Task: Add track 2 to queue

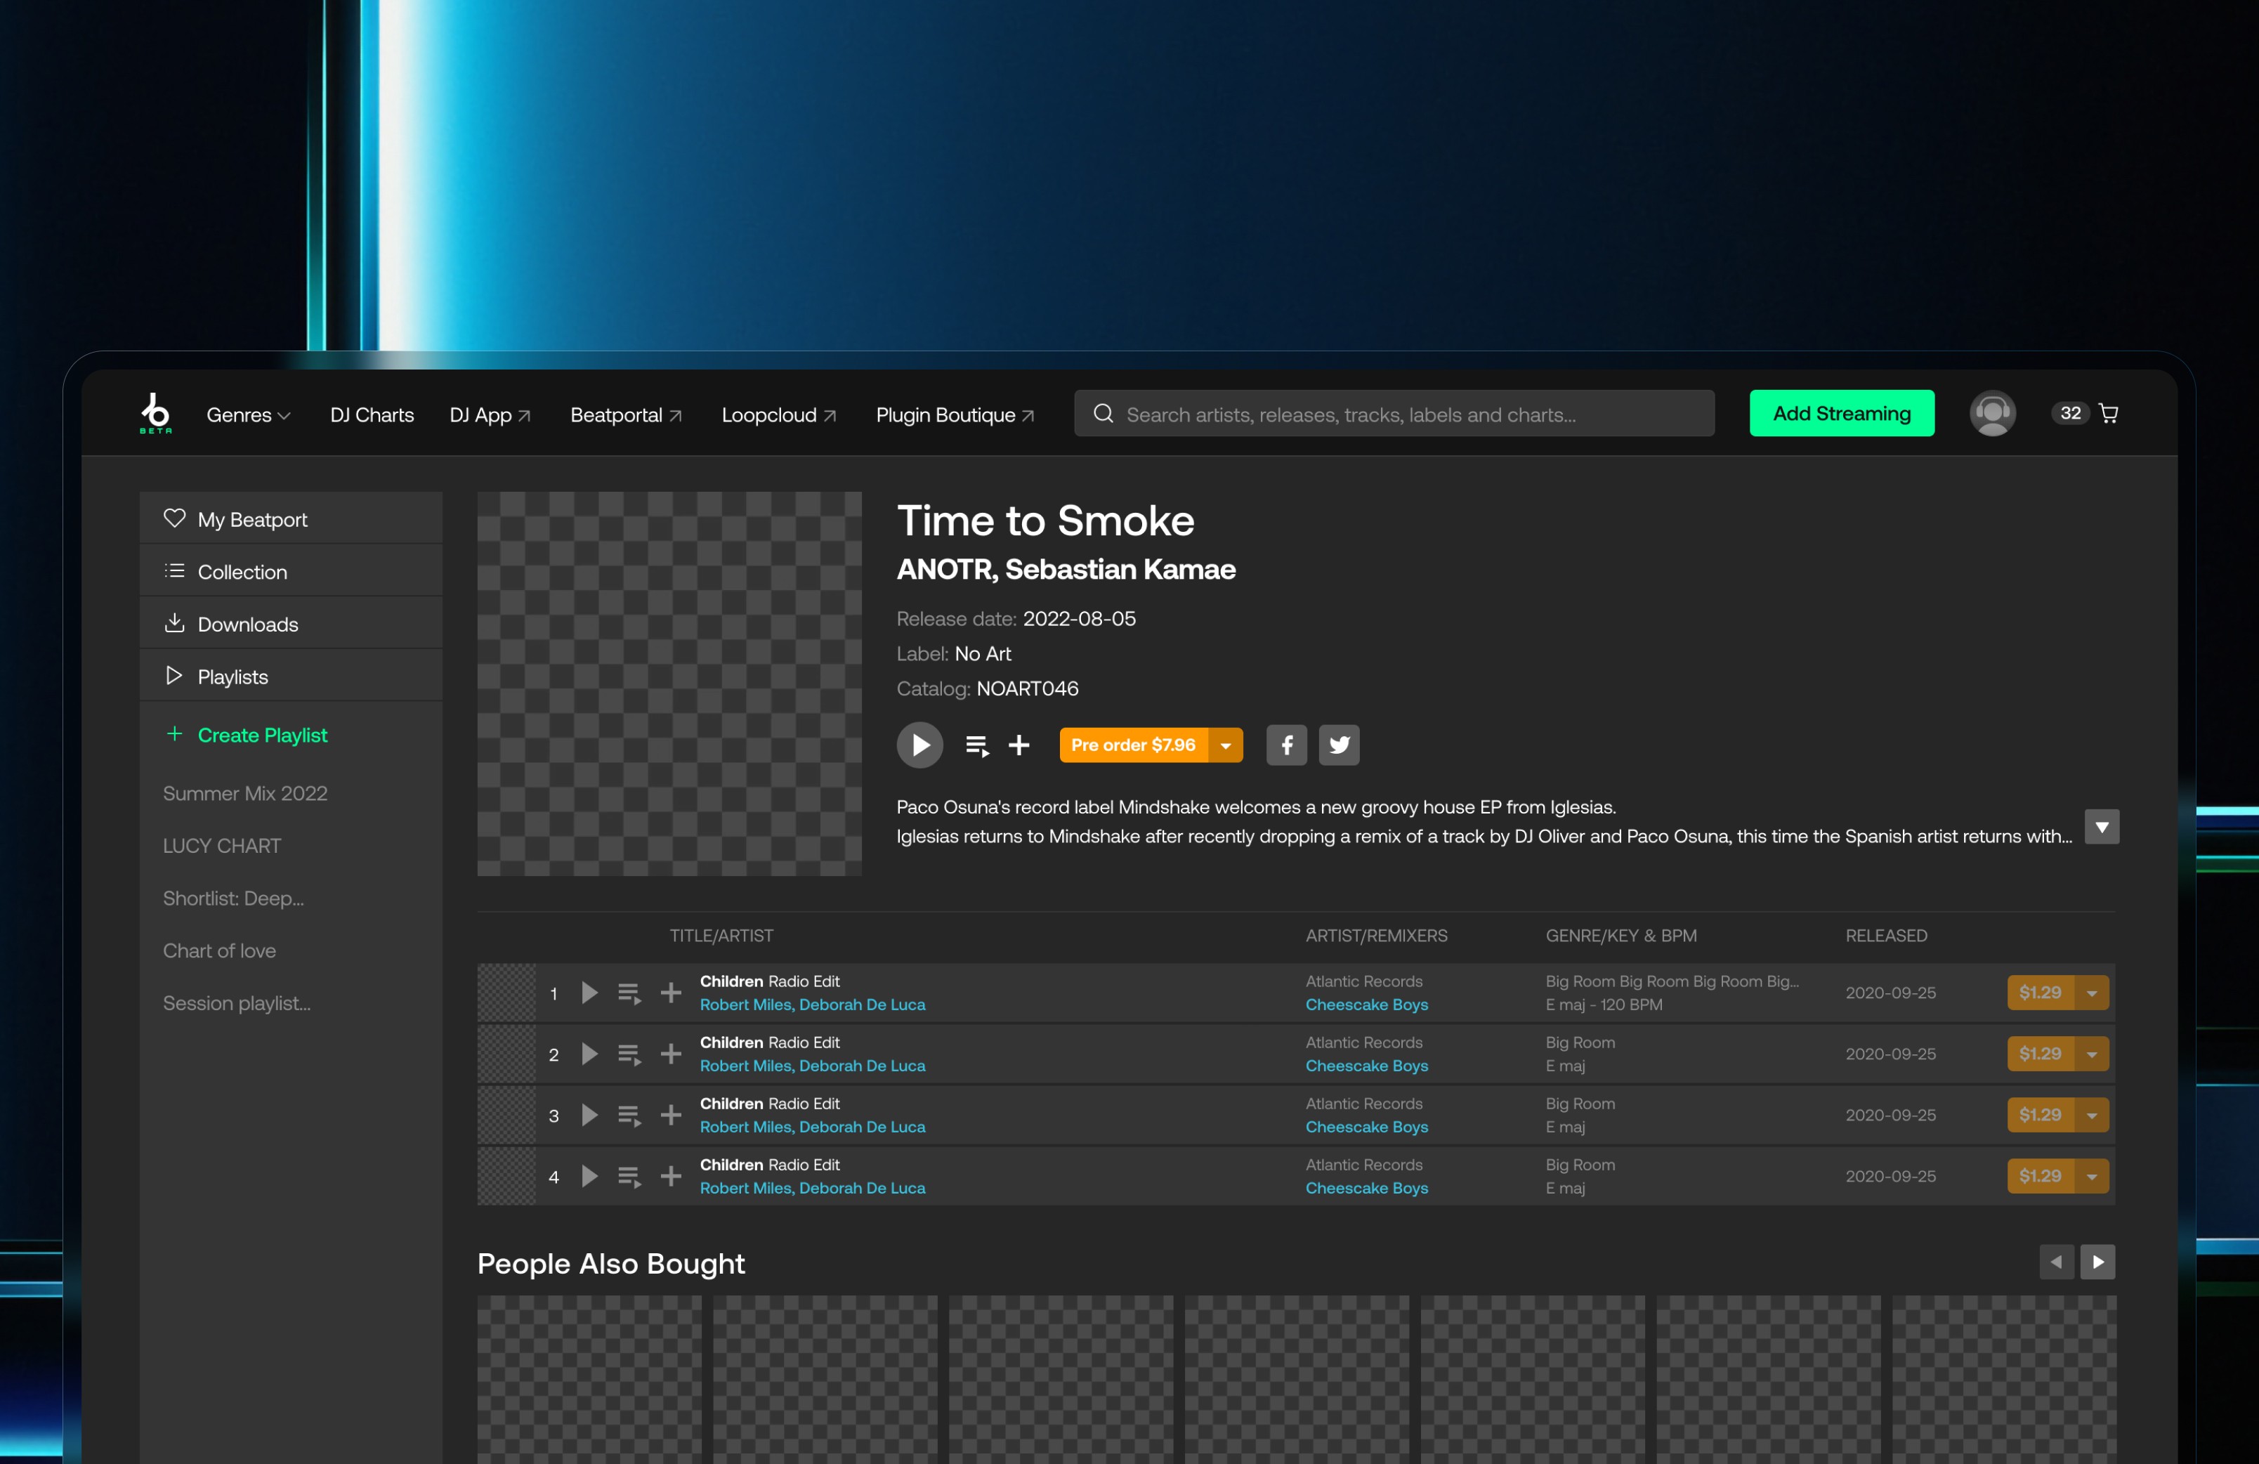Action: [629, 1055]
